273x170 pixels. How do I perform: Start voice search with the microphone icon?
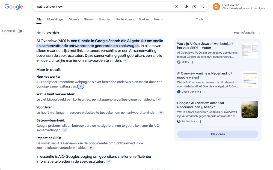click(x=186, y=7)
